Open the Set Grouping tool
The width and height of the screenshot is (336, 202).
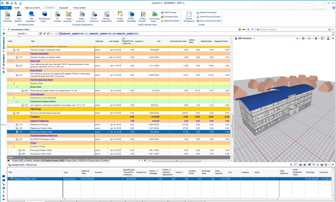(57, 17)
